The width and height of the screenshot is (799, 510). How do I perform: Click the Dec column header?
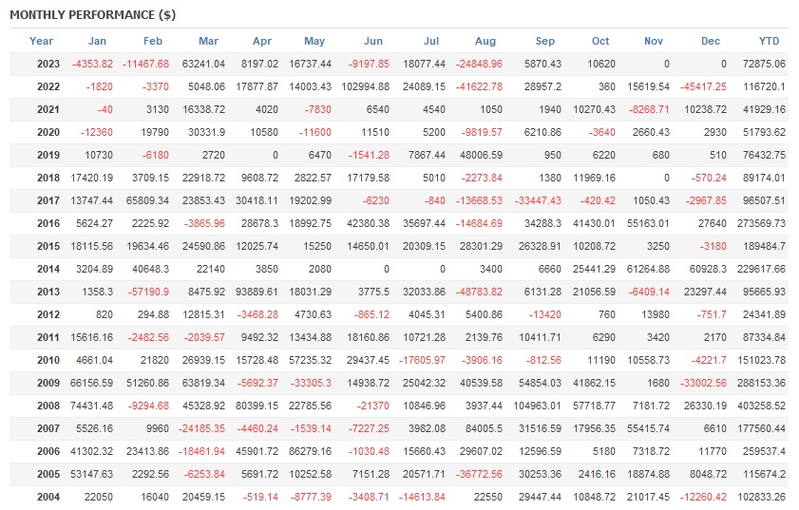point(711,41)
